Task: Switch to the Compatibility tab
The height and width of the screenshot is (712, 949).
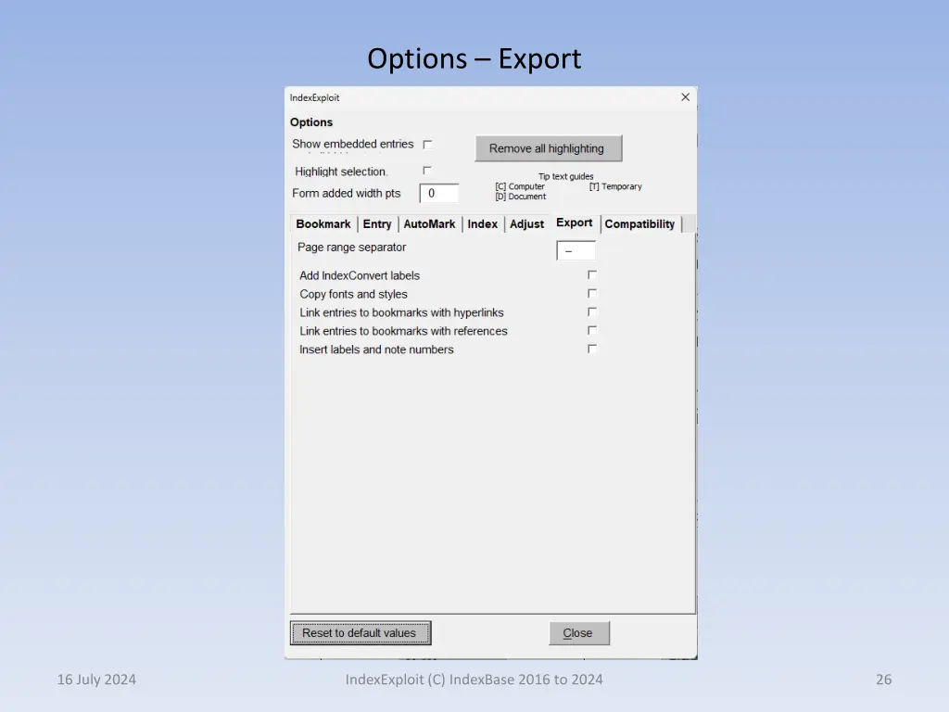Action: coord(639,224)
